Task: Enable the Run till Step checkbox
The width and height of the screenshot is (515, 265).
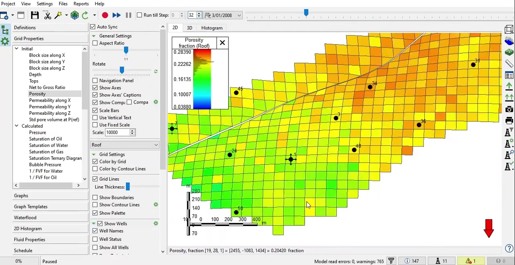Action: pyautogui.click(x=140, y=15)
